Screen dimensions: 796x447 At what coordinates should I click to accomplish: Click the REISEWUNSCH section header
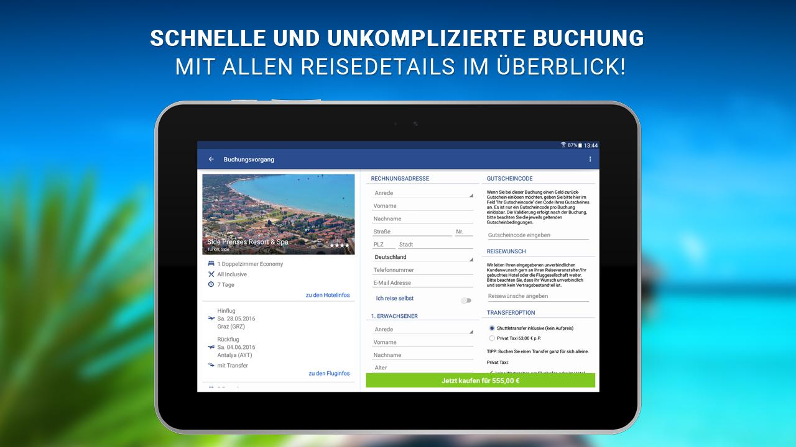point(506,251)
